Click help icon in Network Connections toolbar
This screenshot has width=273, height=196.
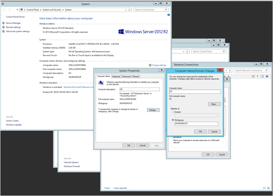pyautogui.click(x=267, y=76)
